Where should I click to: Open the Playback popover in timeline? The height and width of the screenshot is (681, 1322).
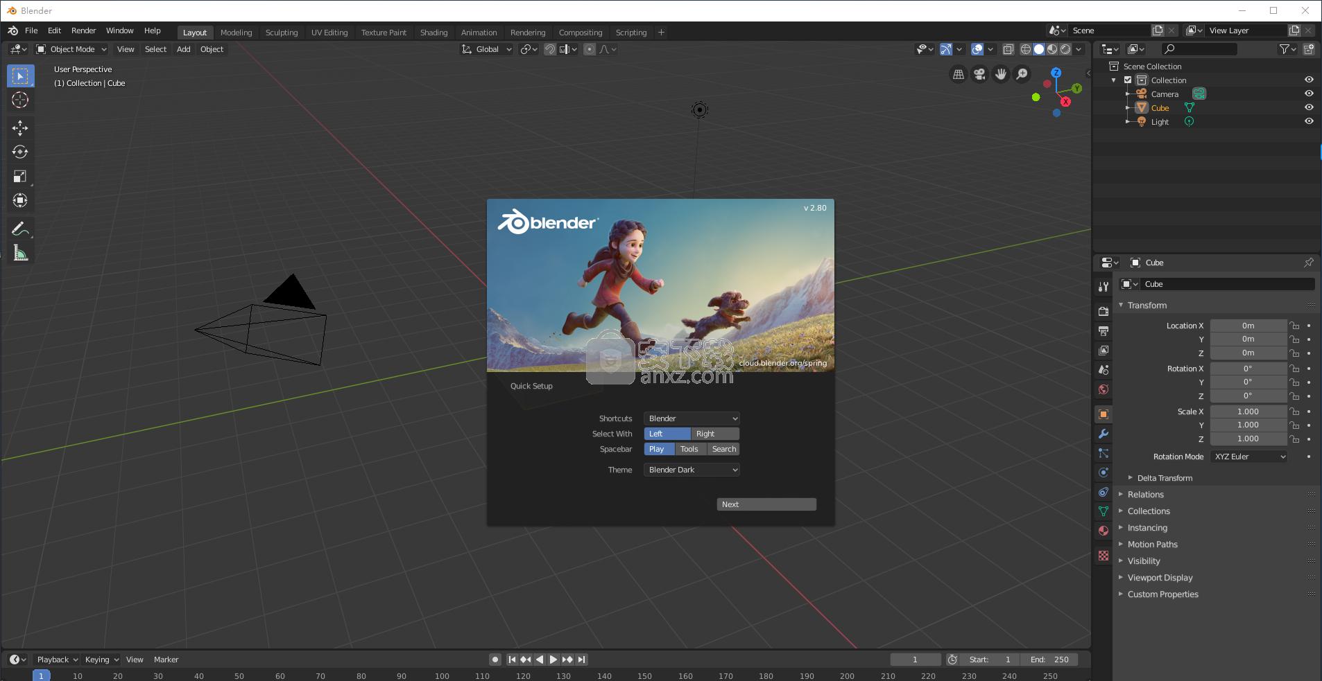click(57, 660)
